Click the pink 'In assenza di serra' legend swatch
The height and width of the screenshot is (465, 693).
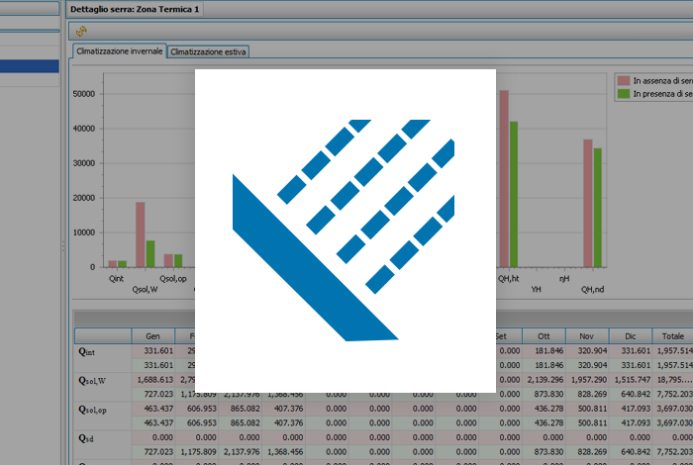coord(623,81)
